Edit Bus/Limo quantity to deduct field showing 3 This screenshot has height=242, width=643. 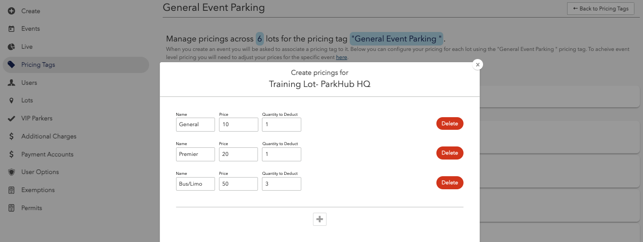(x=282, y=184)
